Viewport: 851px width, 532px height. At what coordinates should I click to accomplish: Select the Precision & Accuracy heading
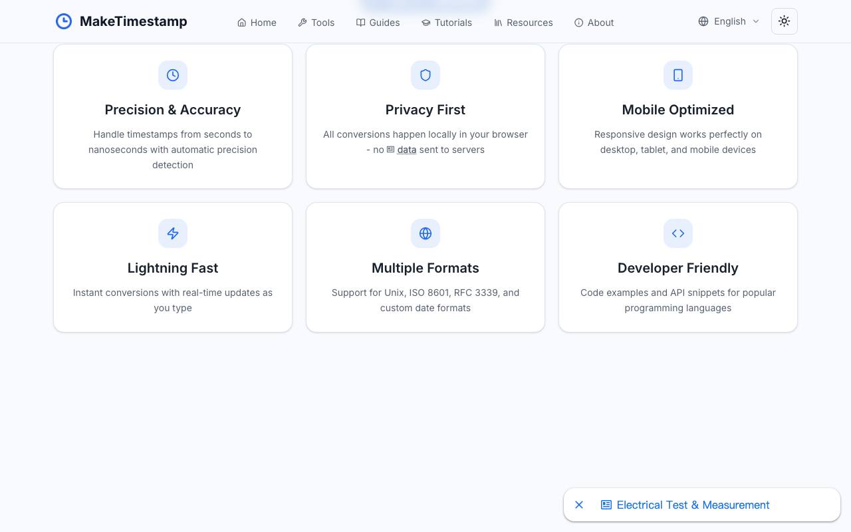[173, 110]
